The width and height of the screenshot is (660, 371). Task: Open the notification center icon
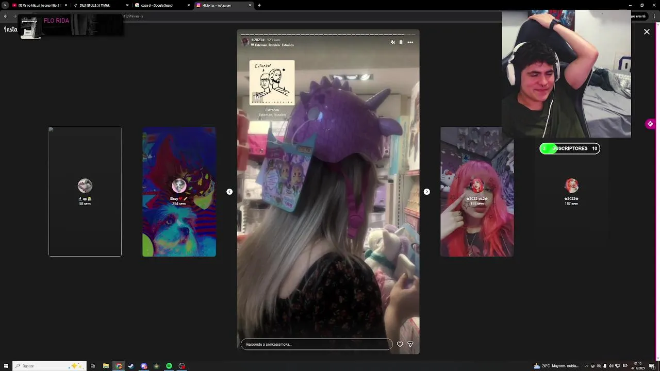tap(652, 366)
